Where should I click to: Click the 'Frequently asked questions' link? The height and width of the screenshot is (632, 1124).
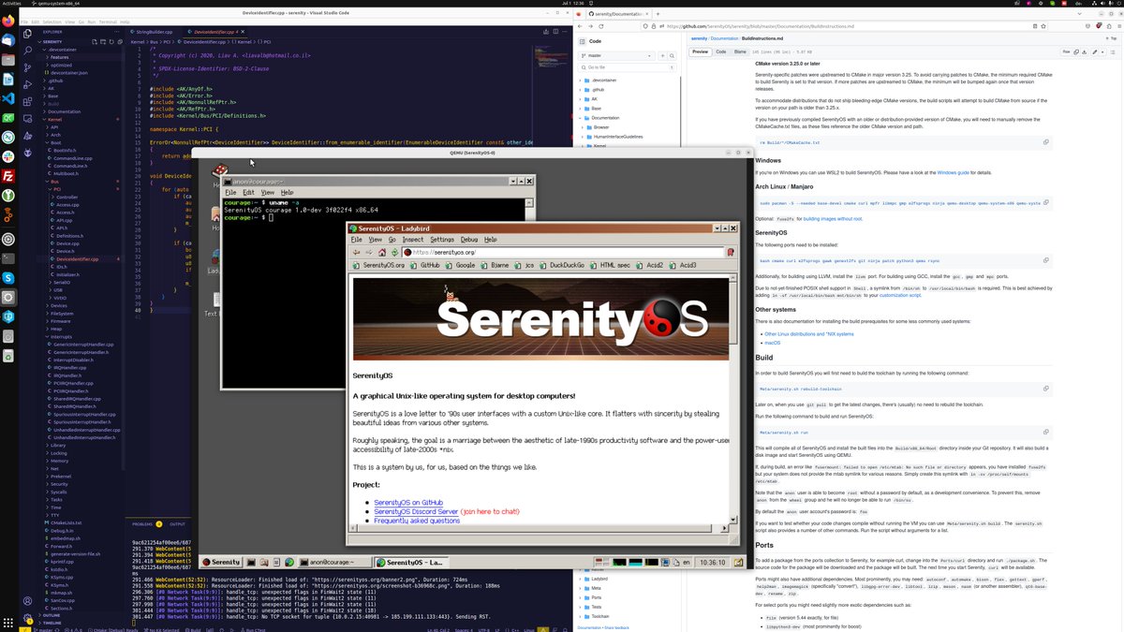click(x=417, y=521)
